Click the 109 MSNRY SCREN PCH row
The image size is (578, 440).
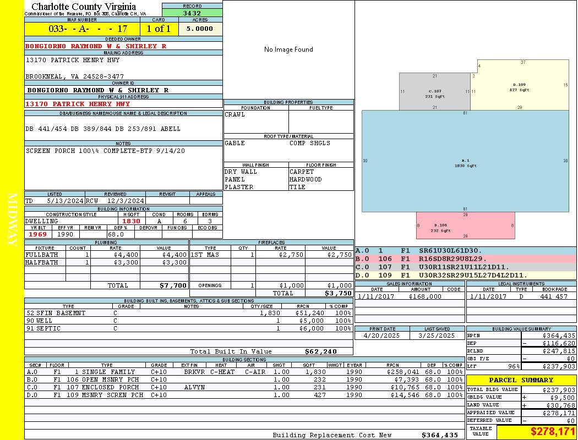pyautogui.click(x=245, y=395)
